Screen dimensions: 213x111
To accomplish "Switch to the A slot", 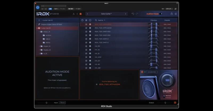I will point(74,14).
